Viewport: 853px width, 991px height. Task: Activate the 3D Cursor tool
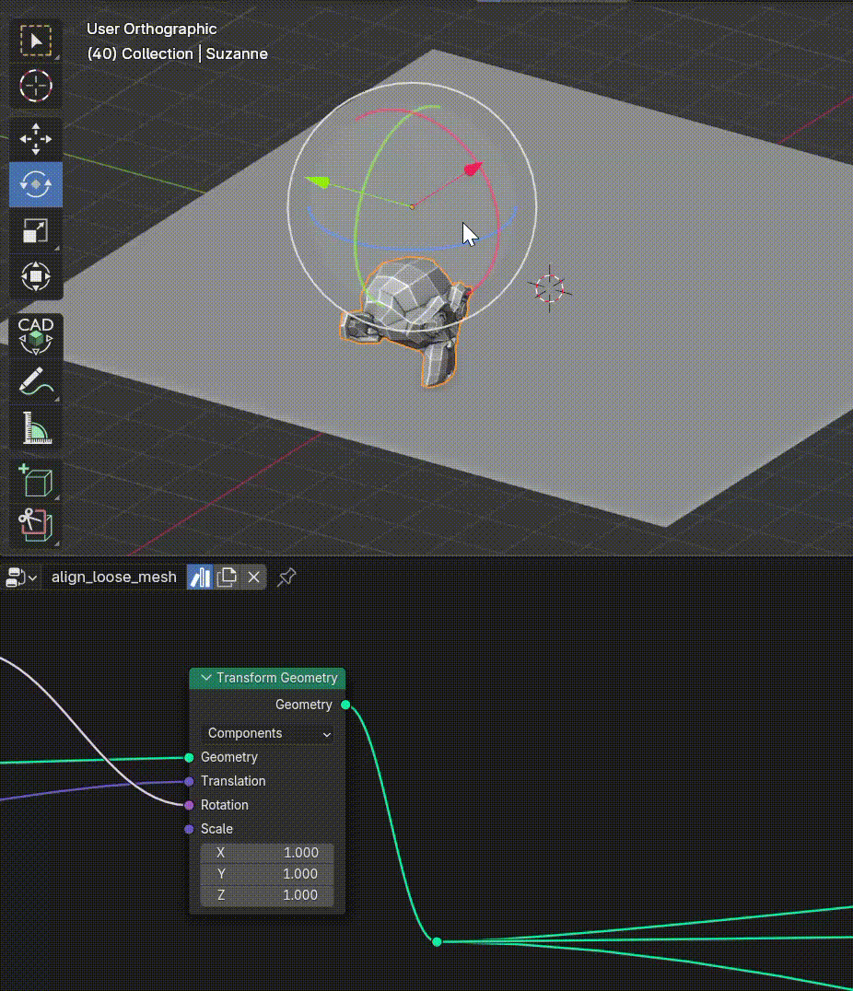click(35, 86)
